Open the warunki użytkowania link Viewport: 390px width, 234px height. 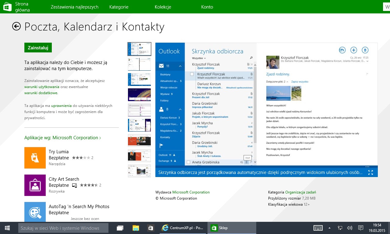point(42,87)
